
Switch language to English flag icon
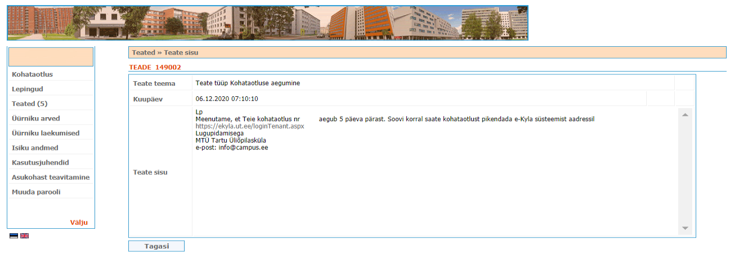pyautogui.click(x=24, y=236)
